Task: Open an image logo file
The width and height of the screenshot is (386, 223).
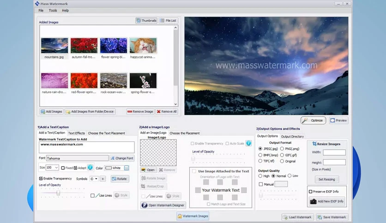Action: coord(148,170)
